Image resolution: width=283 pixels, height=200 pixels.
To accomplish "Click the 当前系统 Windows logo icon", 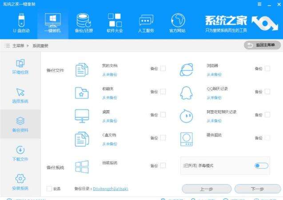I will click(x=82, y=167).
